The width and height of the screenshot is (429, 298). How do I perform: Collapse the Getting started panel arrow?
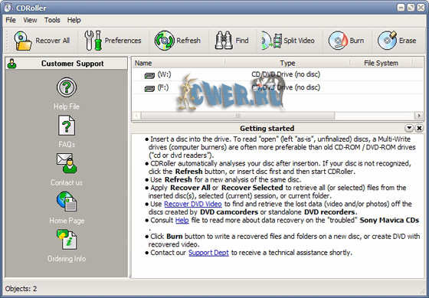[409, 128]
